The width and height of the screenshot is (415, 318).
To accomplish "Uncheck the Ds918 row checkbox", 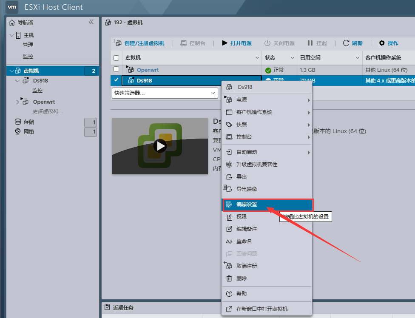I will coord(116,79).
